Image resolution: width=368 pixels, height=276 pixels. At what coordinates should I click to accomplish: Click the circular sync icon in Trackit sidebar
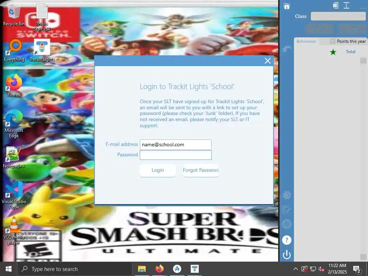(286, 224)
